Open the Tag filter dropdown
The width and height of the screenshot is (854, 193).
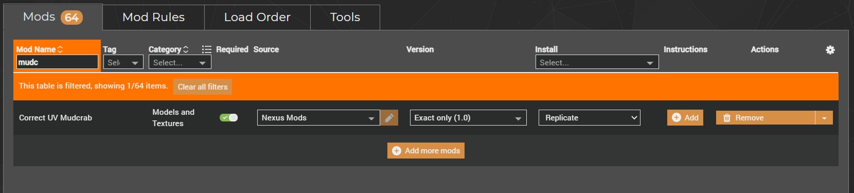coord(123,62)
